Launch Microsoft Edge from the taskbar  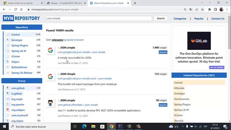pyautogui.click(x=84, y=126)
